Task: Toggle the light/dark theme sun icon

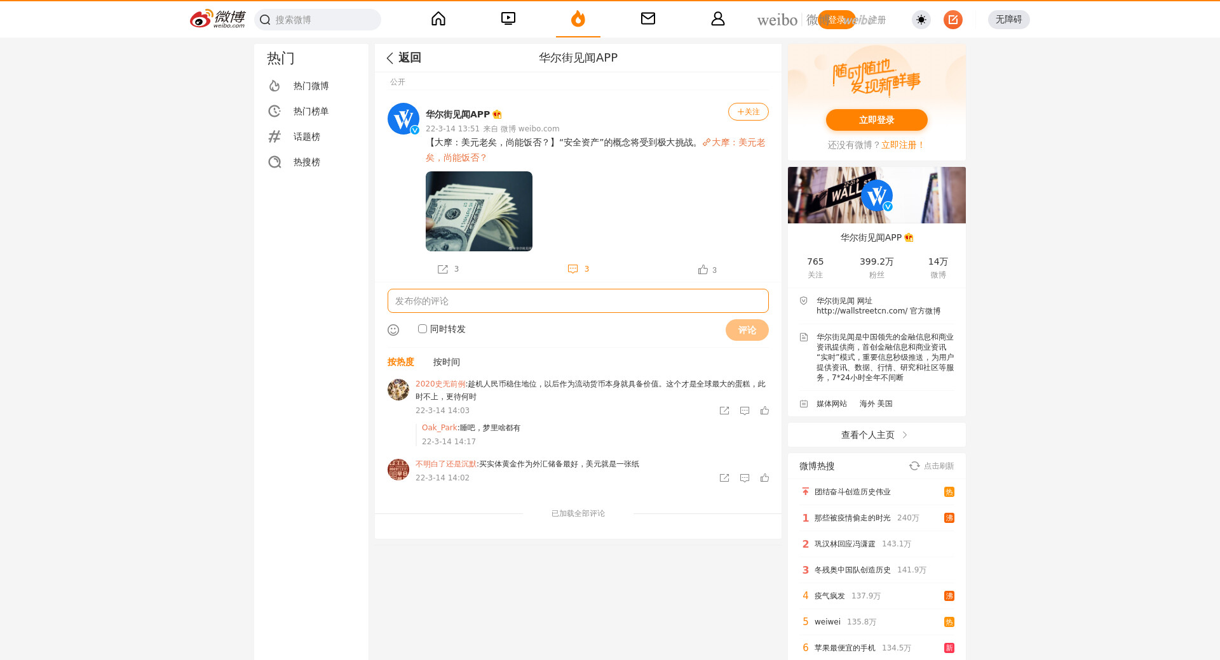Action: coord(921,20)
